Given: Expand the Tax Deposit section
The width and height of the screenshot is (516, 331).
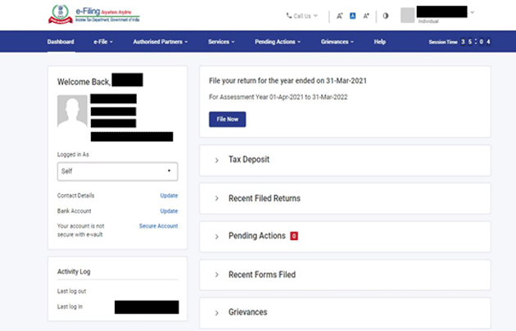Looking at the screenshot, I should click(248, 159).
